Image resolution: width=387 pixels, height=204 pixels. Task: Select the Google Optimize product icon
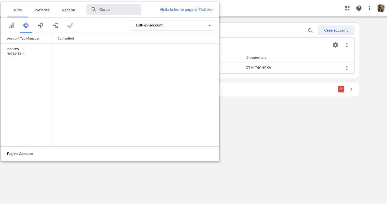pyautogui.click(x=41, y=25)
